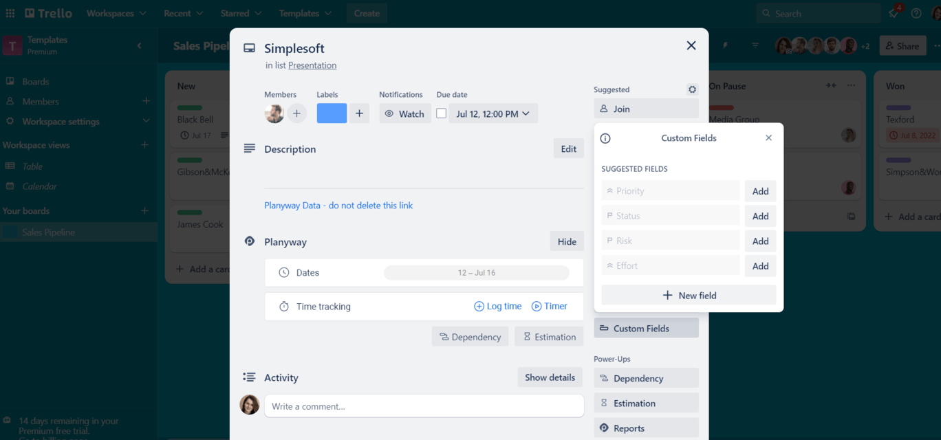
Task: Expand the Templates dropdown in header
Action: pos(305,13)
